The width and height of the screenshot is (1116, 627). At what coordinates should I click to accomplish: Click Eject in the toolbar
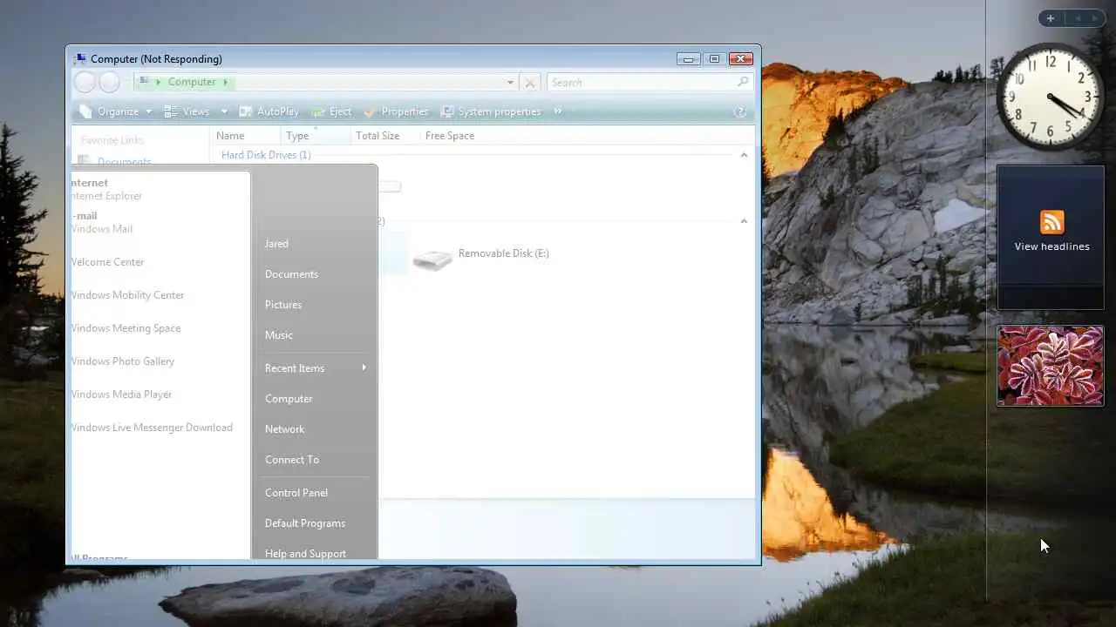coord(331,111)
